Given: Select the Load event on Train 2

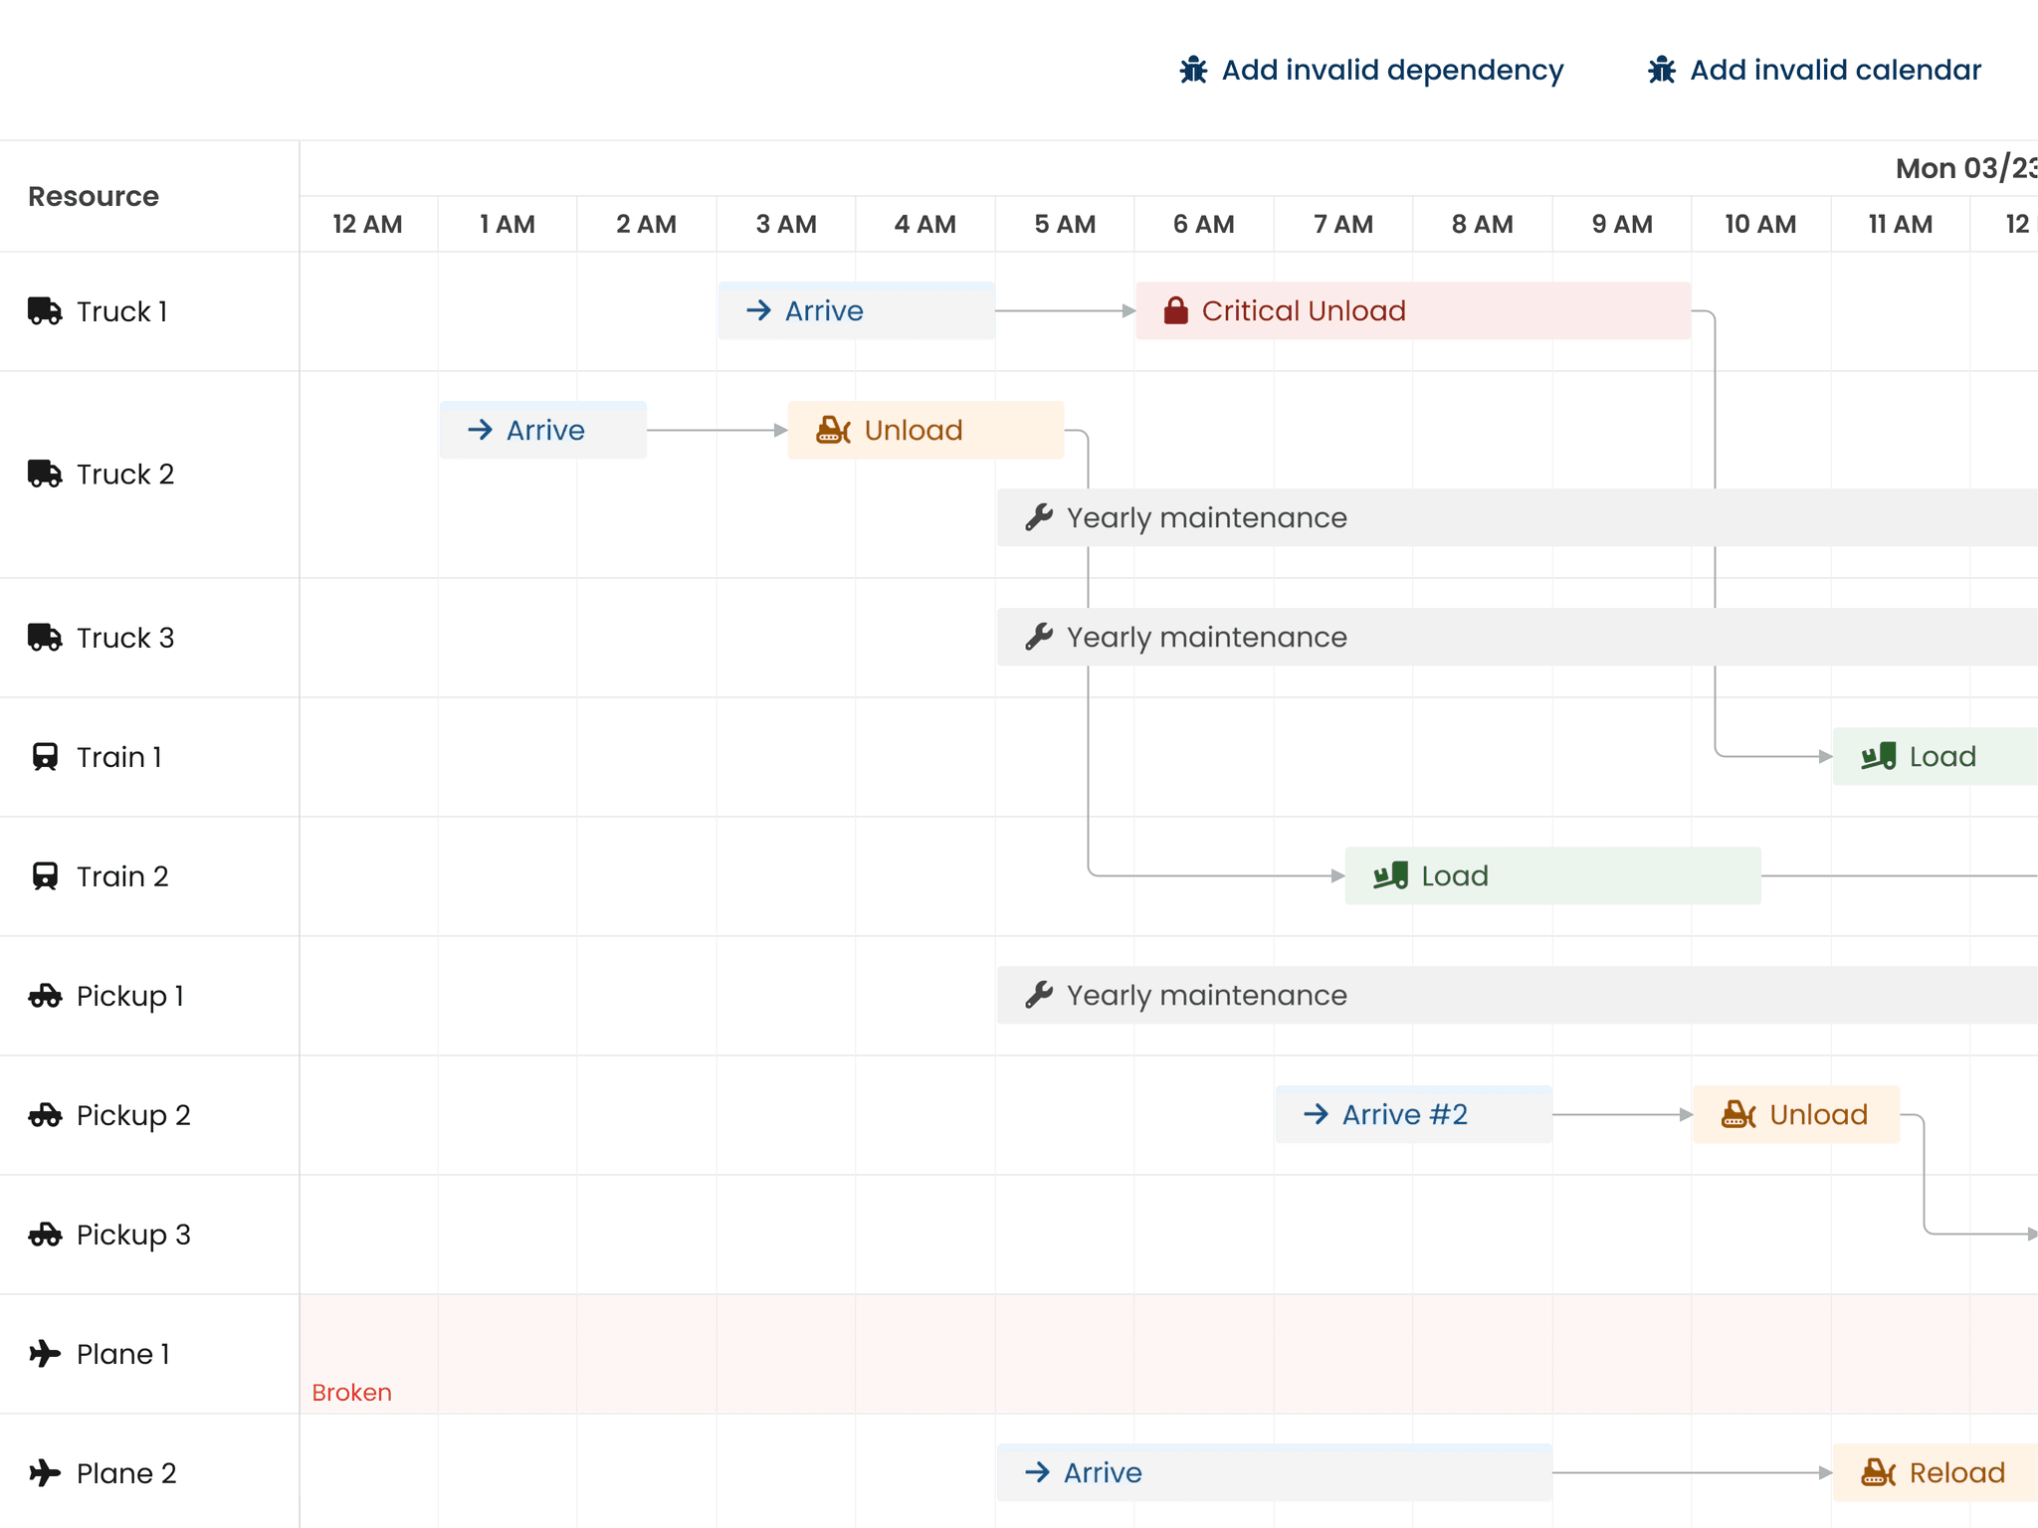Looking at the screenshot, I should click(1550, 875).
